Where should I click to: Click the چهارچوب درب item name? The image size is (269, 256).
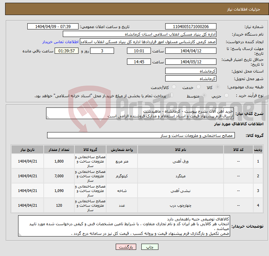coord(181,205)
